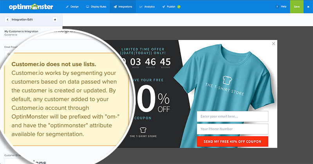Open the Publish tab
The image size is (313, 164).
coord(169,7)
